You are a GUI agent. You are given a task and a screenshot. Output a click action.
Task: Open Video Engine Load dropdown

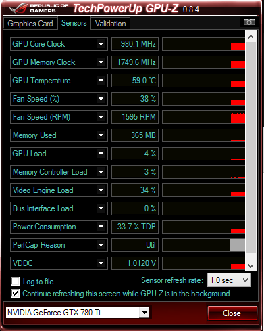101,190
